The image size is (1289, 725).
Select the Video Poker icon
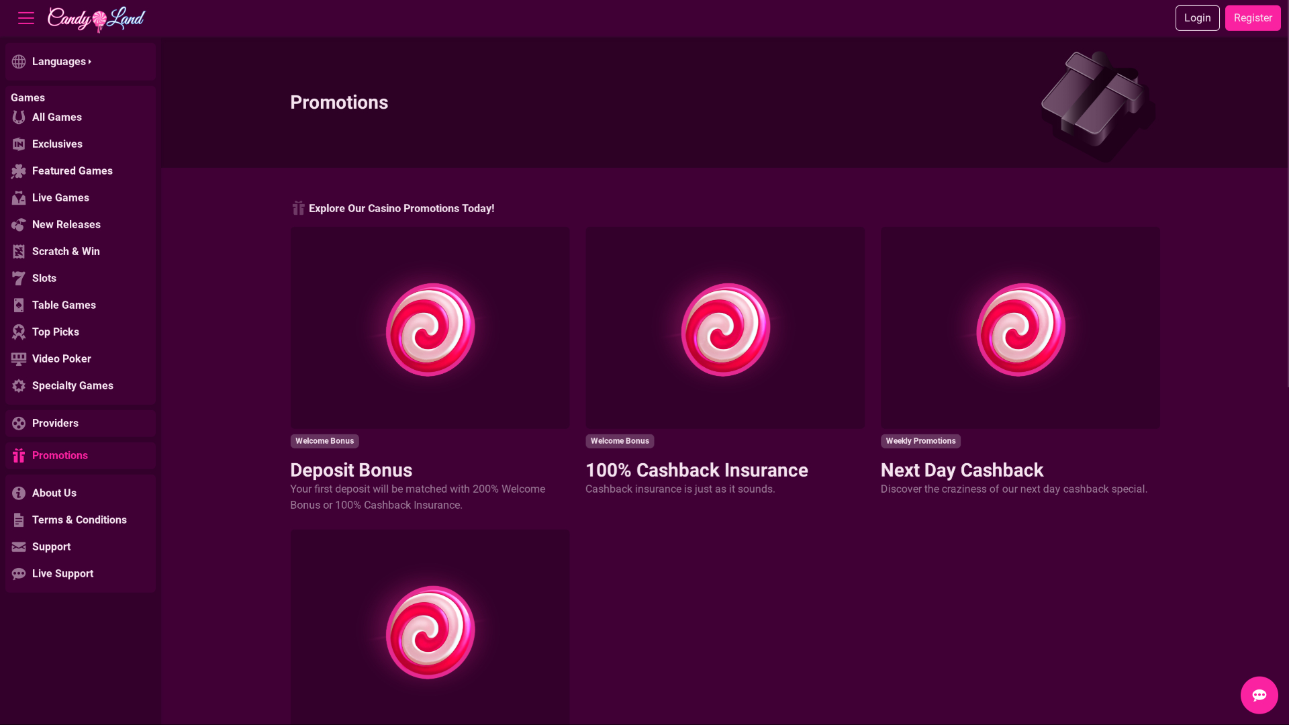18,358
